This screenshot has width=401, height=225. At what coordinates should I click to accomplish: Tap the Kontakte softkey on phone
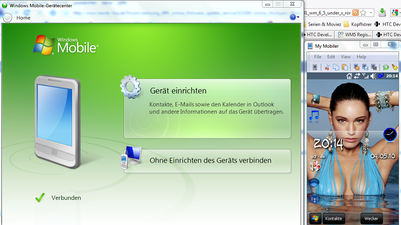334,219
